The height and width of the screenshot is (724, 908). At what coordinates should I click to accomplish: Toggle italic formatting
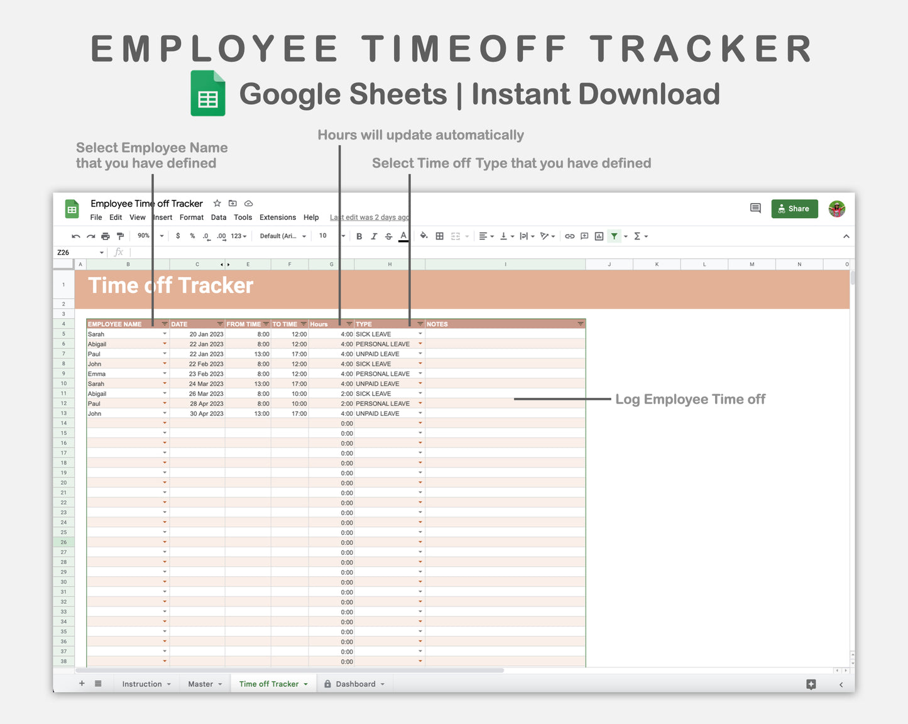click(375, 236)
